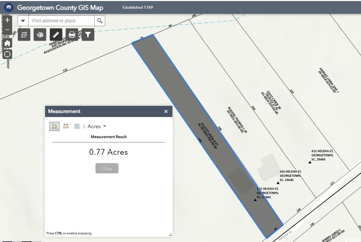Image resolution: width=361 pixels, height=242 pixels.
Task: Toggle the ruler Measurement widget
Action: click(x=56, y=35)
